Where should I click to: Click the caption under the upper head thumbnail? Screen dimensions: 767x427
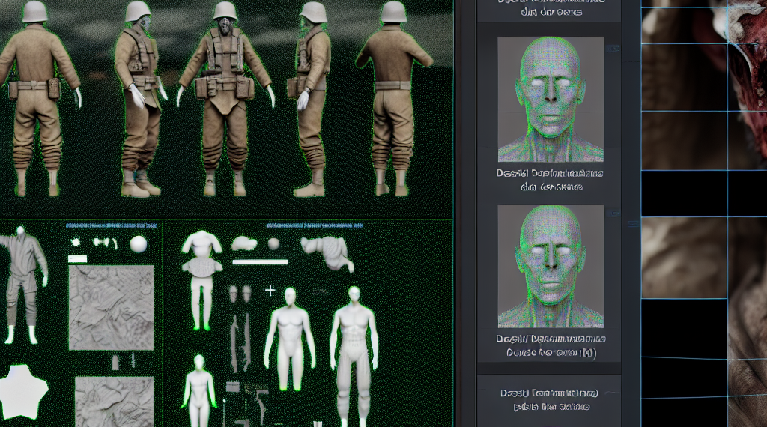[x=551, y=180]
